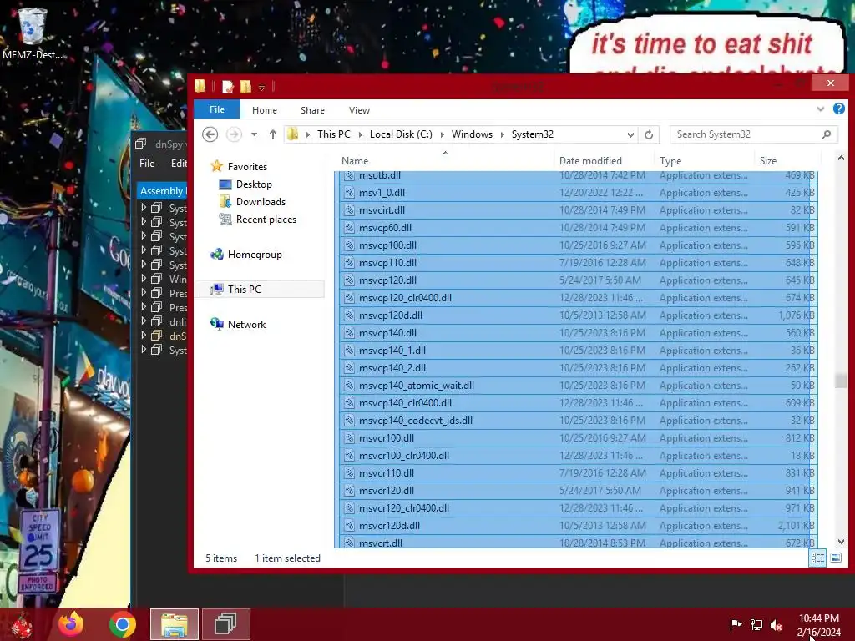
Task: Open the Action Center flag icon
Action: [x=736, y=625]
